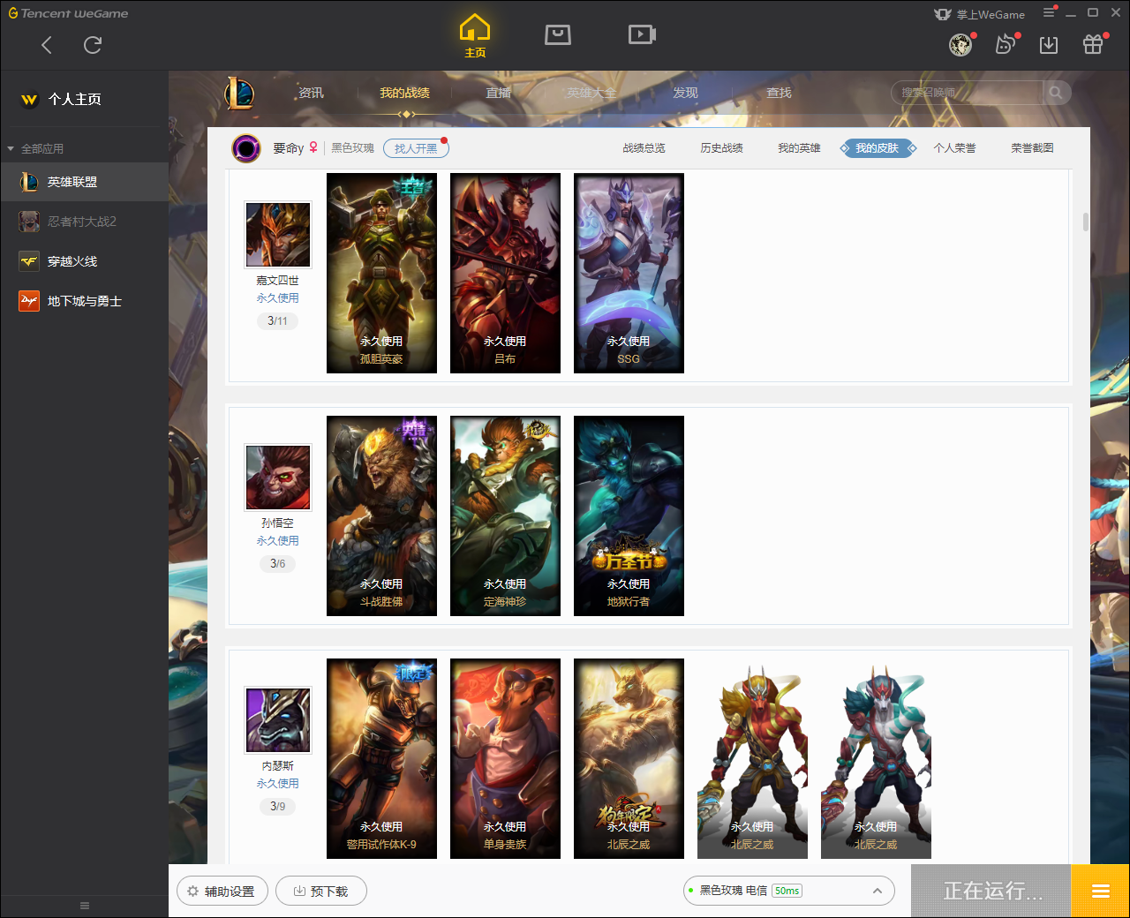Switch to the 发现 tab
The width and height of the screenshot is (1130, 918).
pos(685,93)
